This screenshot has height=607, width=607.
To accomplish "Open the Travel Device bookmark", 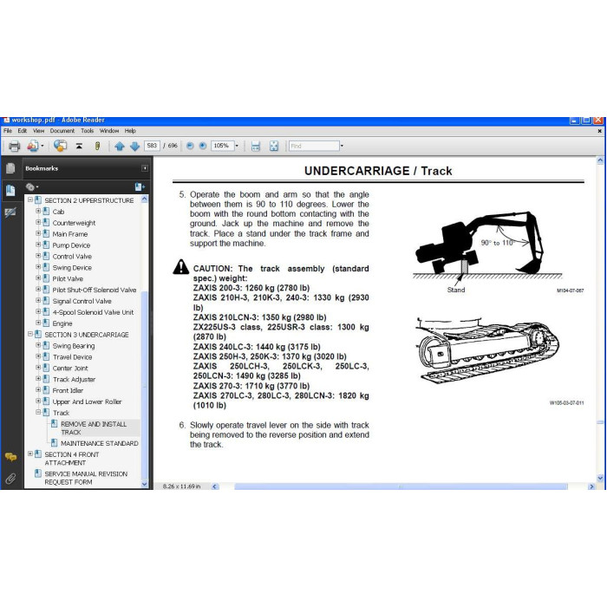I will point(72,357).
